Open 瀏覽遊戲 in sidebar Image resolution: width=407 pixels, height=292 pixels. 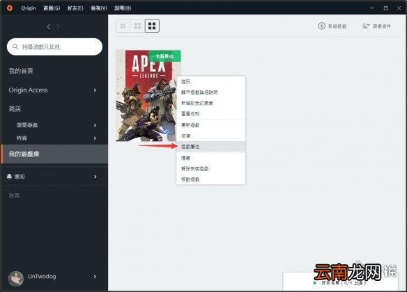pyautogui.click(x=27, y=125)
